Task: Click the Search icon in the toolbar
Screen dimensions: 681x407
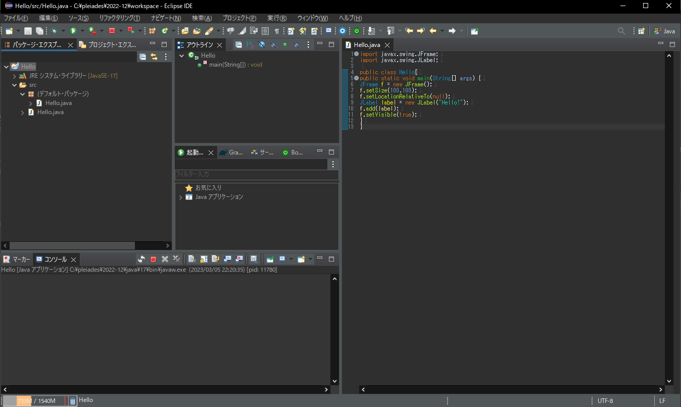Action: [x=621, y=31]
